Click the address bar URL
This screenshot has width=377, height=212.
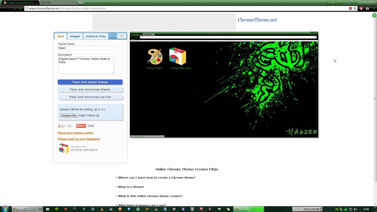(67, 8)
